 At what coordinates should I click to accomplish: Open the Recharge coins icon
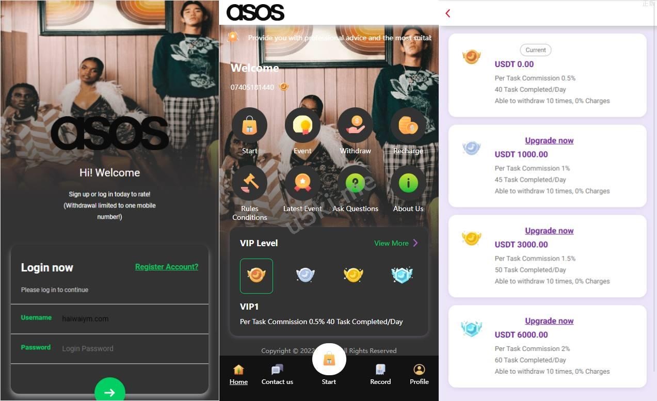click(x=408, y=125)
